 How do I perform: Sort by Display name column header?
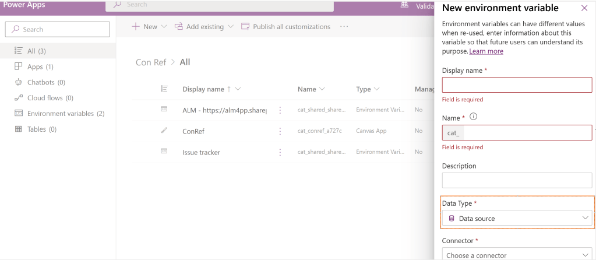[x=203, y=89]
